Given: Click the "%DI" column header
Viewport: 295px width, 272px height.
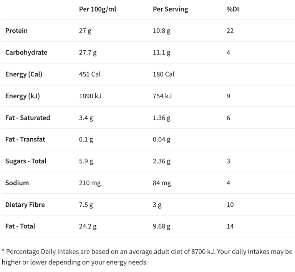Looking at the screenshot, I should click(x=232, y=9).
